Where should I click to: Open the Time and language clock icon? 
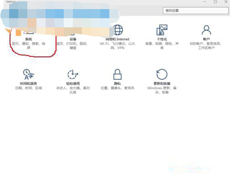point(28,74)
